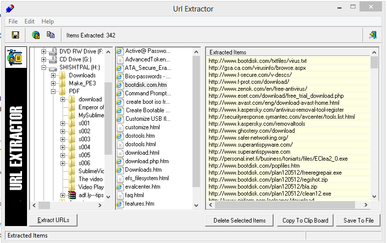Click the folder tree horizontal scrollbar thumb

click(44, 205)
